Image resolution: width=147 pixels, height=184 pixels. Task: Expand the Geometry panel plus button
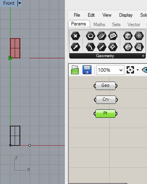click(143, 56)
